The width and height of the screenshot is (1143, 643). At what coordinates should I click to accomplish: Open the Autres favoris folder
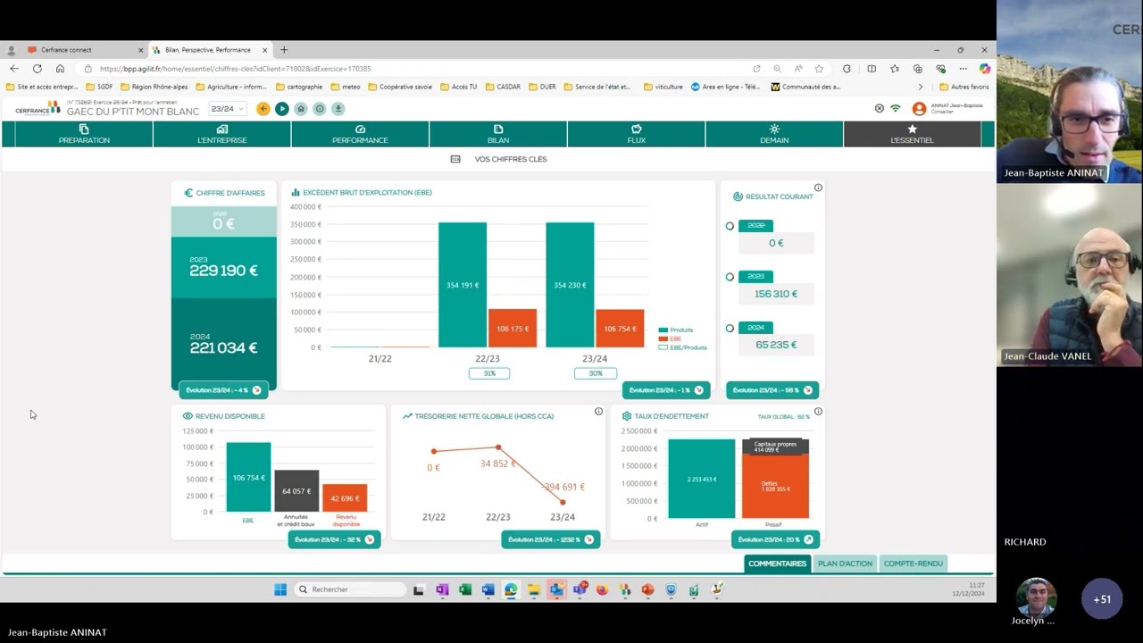(964, 87)
